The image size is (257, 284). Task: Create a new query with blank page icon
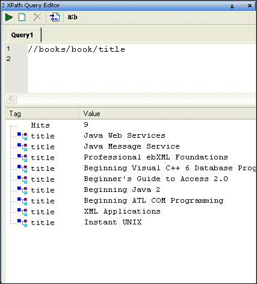point(22,17)
